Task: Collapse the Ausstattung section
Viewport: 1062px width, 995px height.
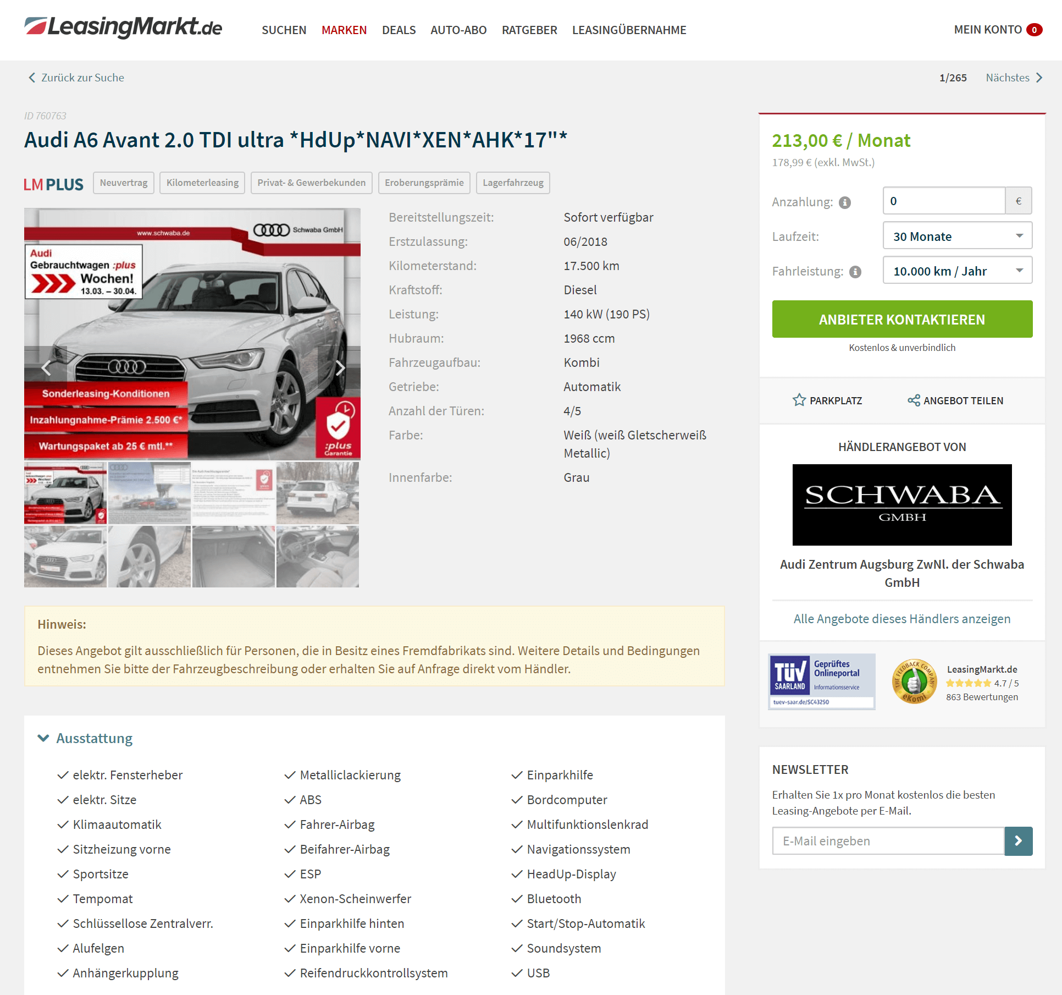Action: click(x=85, y=738)
